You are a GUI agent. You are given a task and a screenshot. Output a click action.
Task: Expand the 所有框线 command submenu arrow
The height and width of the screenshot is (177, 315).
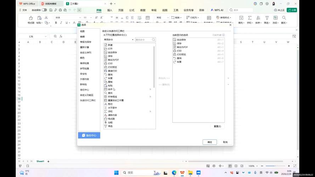pyautogui.click(x=150, y=97)
